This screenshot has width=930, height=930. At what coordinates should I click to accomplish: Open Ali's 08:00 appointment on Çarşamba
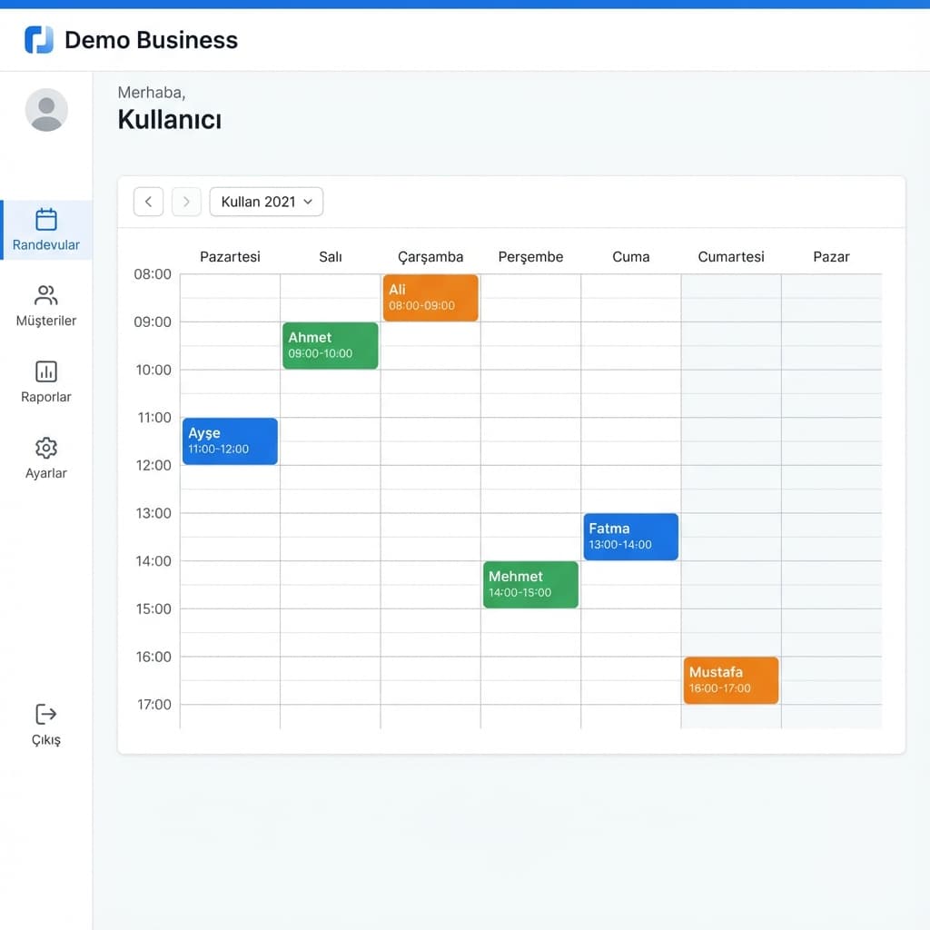[430, 297]
